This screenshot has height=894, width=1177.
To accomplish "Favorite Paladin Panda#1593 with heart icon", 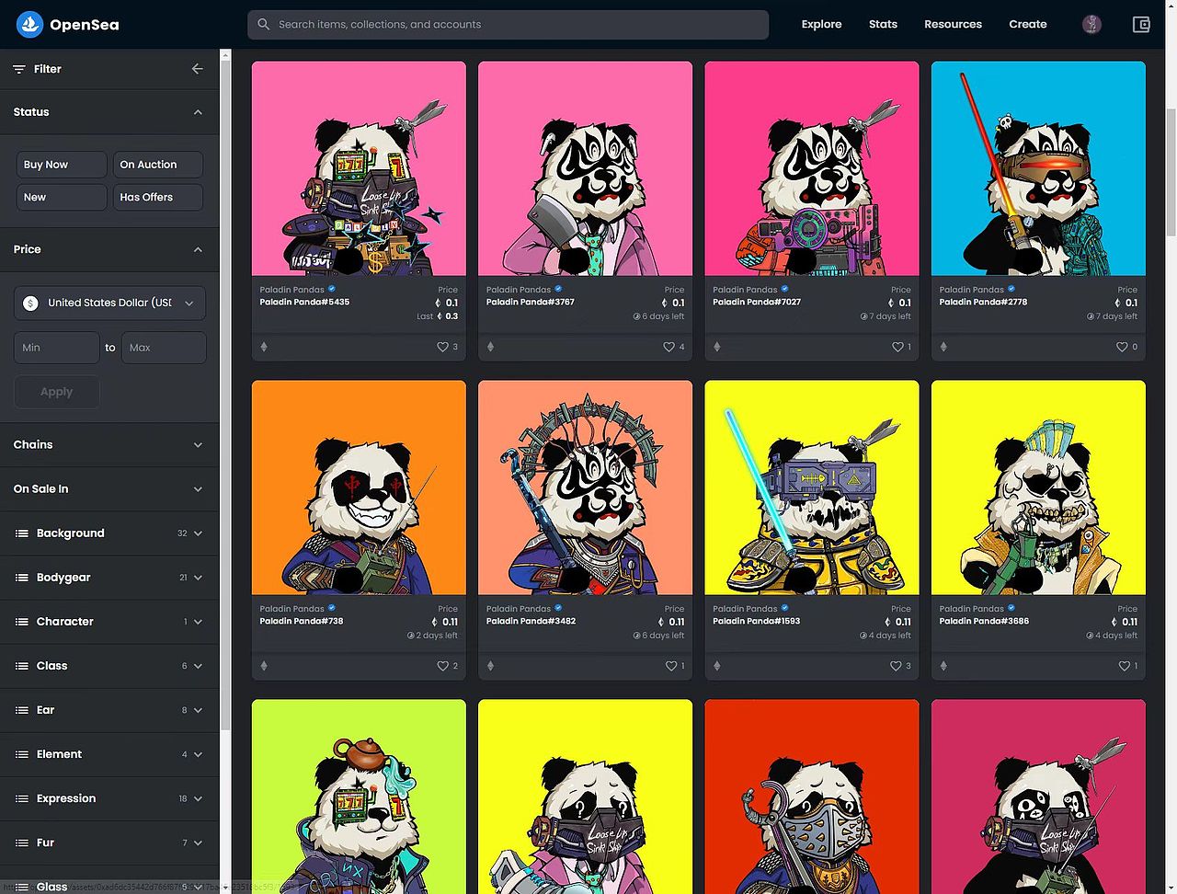I will (896, 666).
